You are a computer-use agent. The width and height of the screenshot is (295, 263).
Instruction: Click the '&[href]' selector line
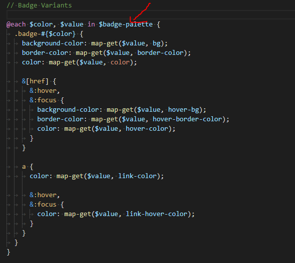(x=39, y=81)
